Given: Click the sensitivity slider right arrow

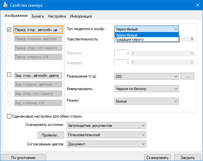Looking at the screenshot, I should [x=192, y=39].
